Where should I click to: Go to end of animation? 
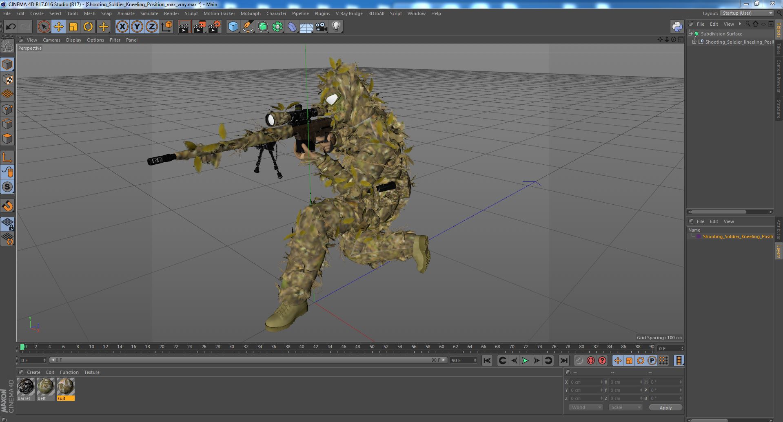click(x=564, y=360)
